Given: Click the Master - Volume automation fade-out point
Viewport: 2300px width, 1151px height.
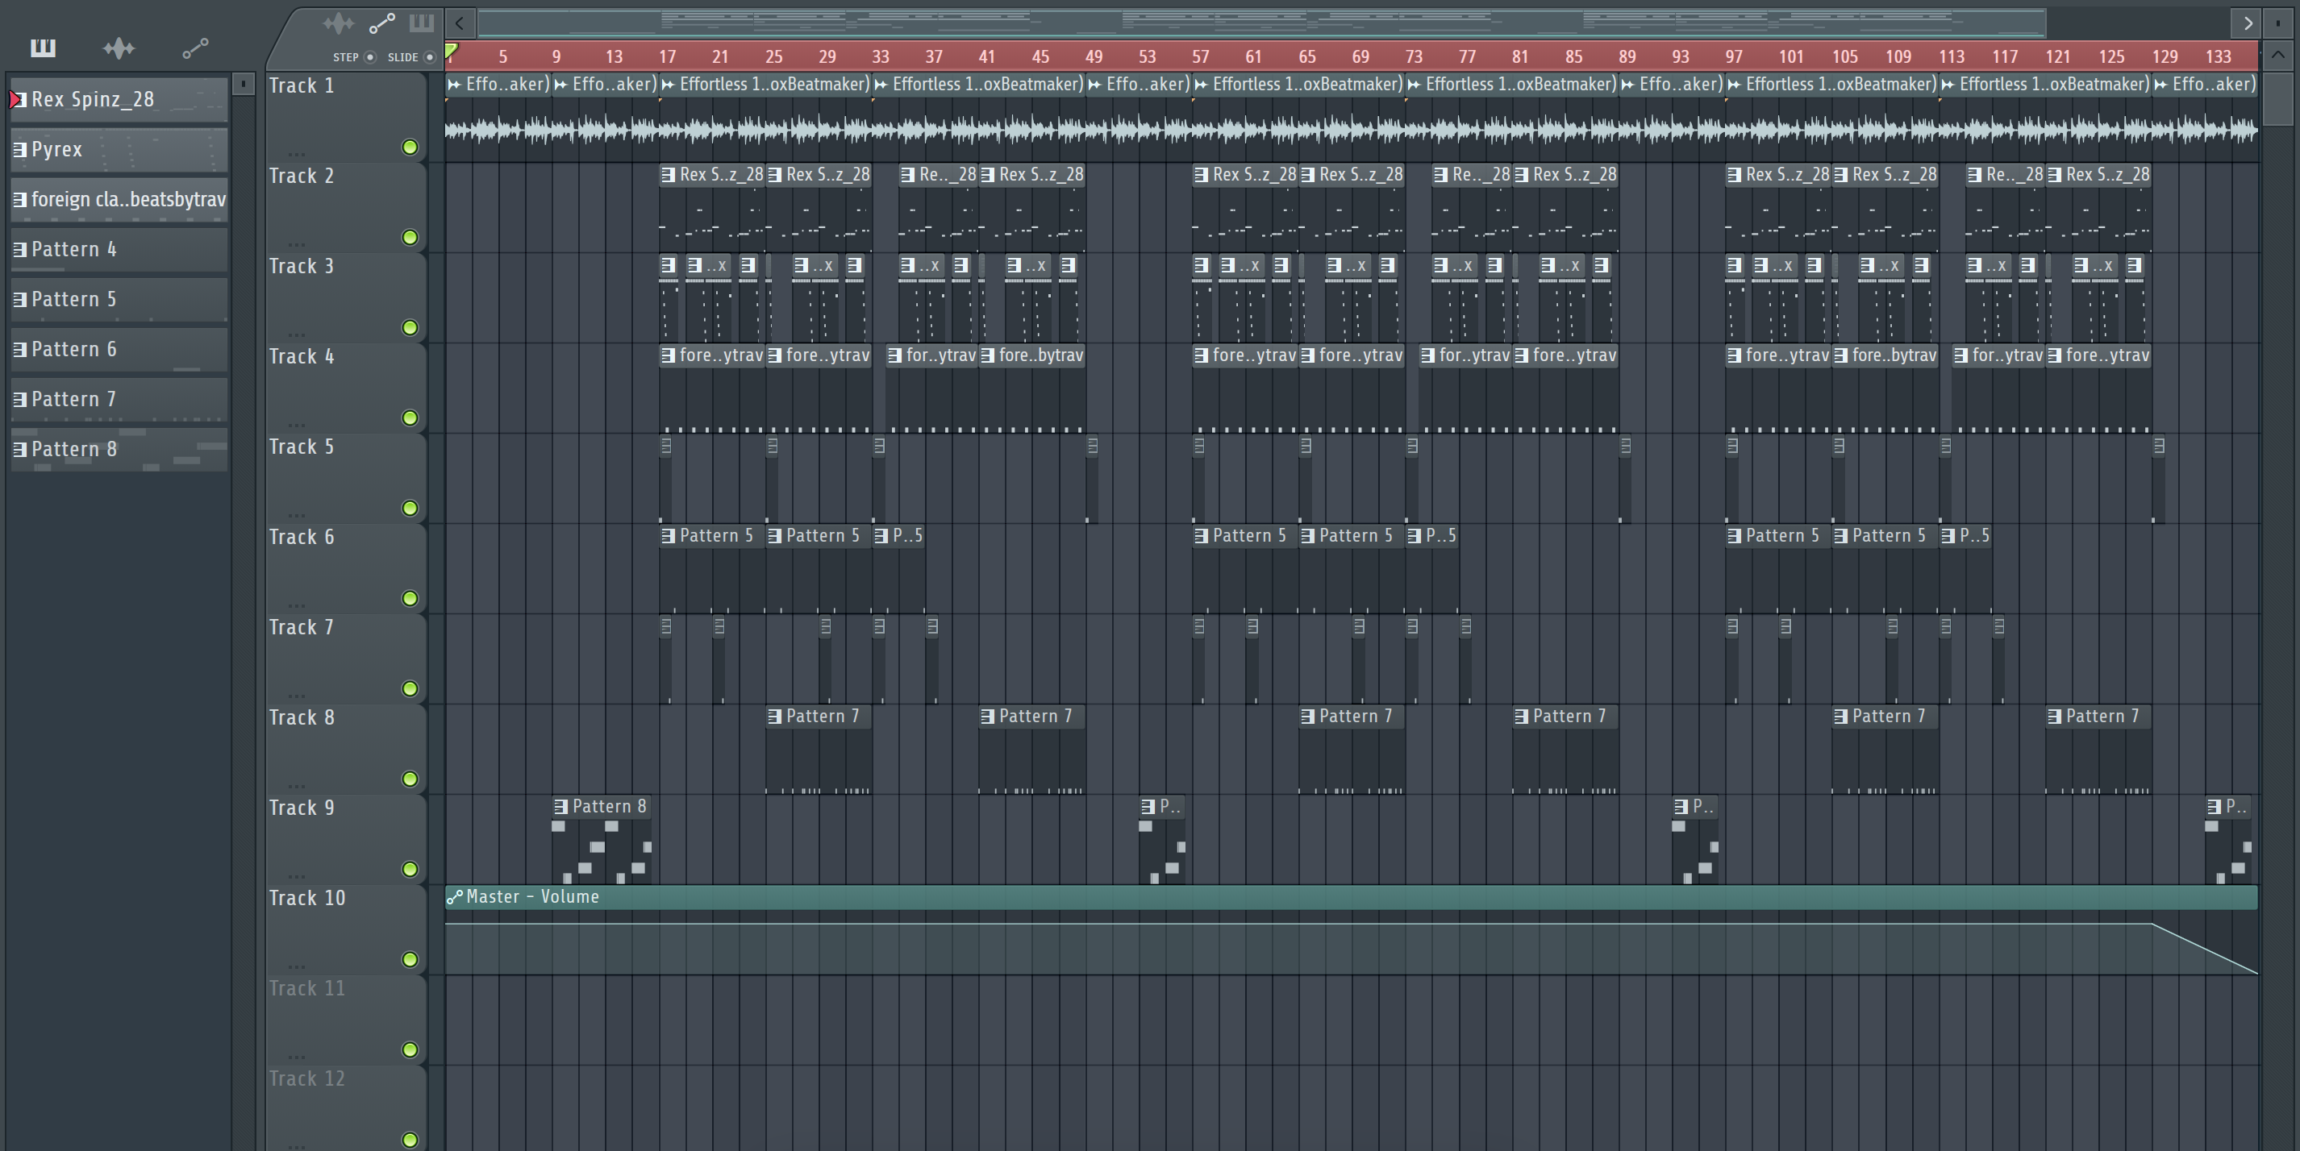Looking at the screenshot, I should click(x=2152, y=925).
